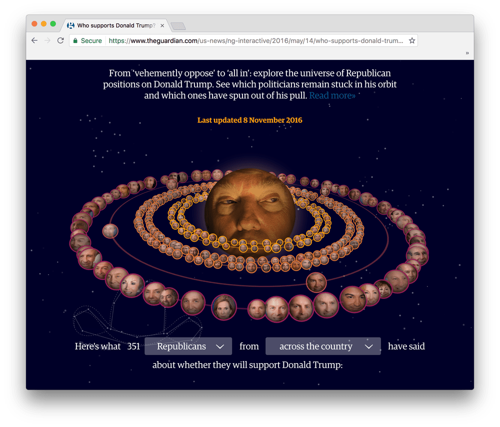Select the 'Who supports Donald Trump?' tab
The image size is (500, 427).
pyautogui.click(x=115, y=25)
